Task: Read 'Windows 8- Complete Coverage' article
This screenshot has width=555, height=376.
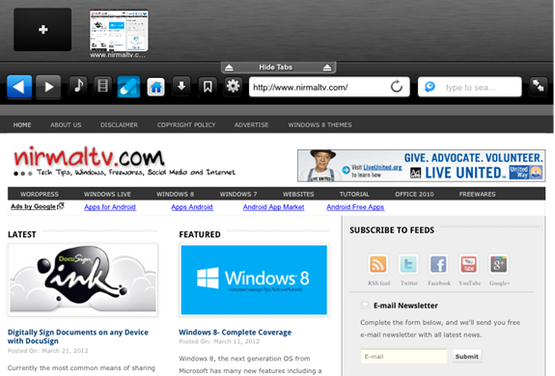Action: pos(235,333)
